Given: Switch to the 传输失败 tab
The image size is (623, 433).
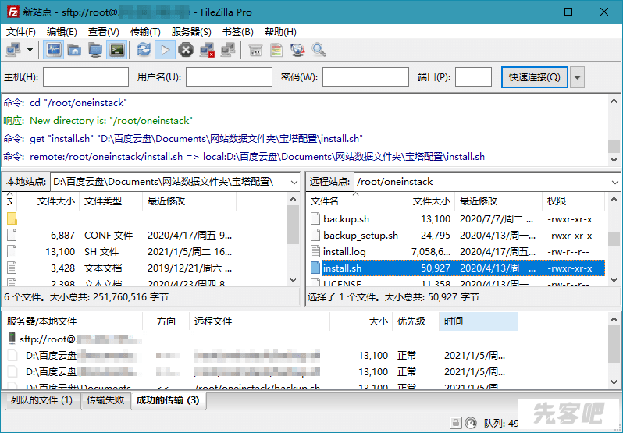Looking at the screenshot, I should (105, 401).
